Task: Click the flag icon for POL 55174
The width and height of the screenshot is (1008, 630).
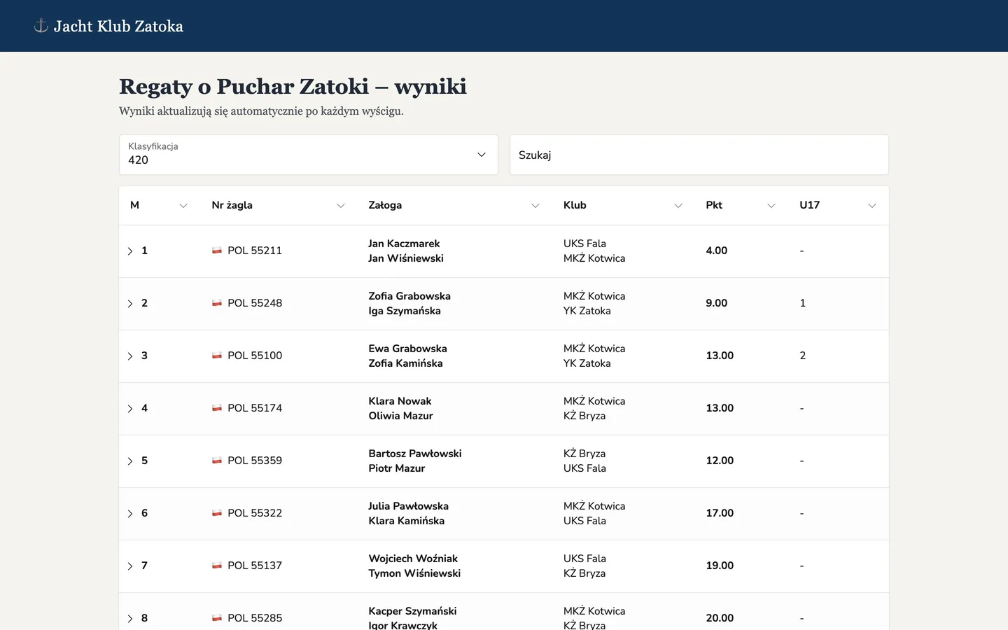Action: (217, 408)
